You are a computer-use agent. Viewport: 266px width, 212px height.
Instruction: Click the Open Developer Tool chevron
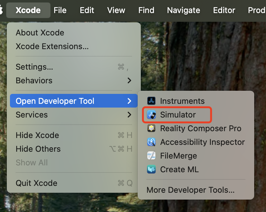[x=129, y=101]
